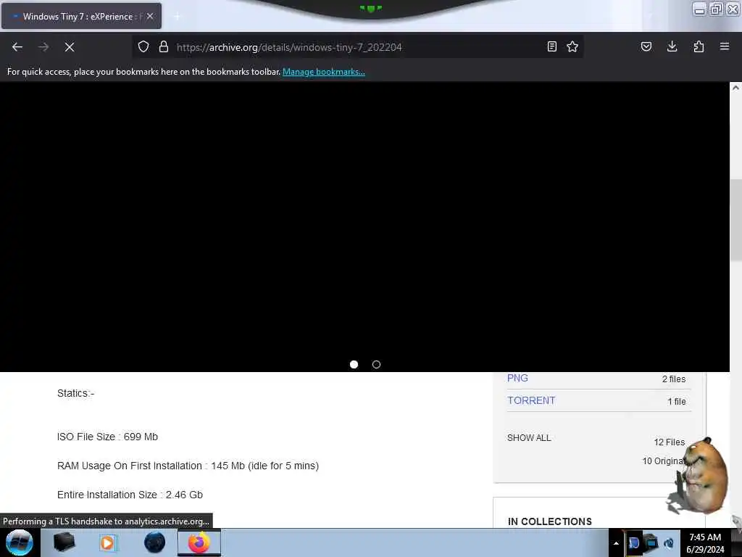742x557 pixels.
Task: Open the extensions puzzle icon
Action: click(699, 46)
